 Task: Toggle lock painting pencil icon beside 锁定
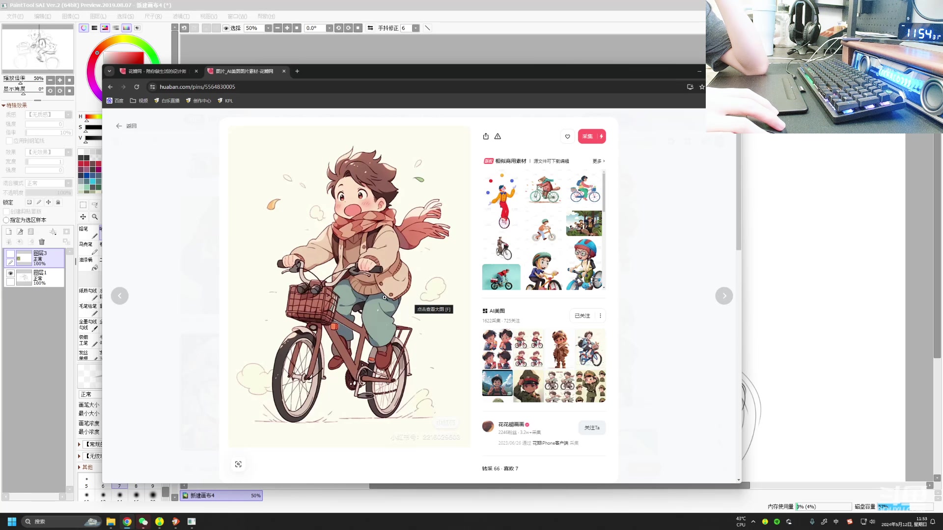[39, 202]
